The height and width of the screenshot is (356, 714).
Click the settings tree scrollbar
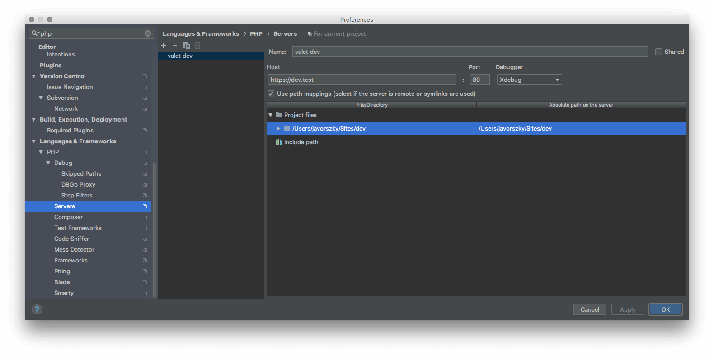155,230
